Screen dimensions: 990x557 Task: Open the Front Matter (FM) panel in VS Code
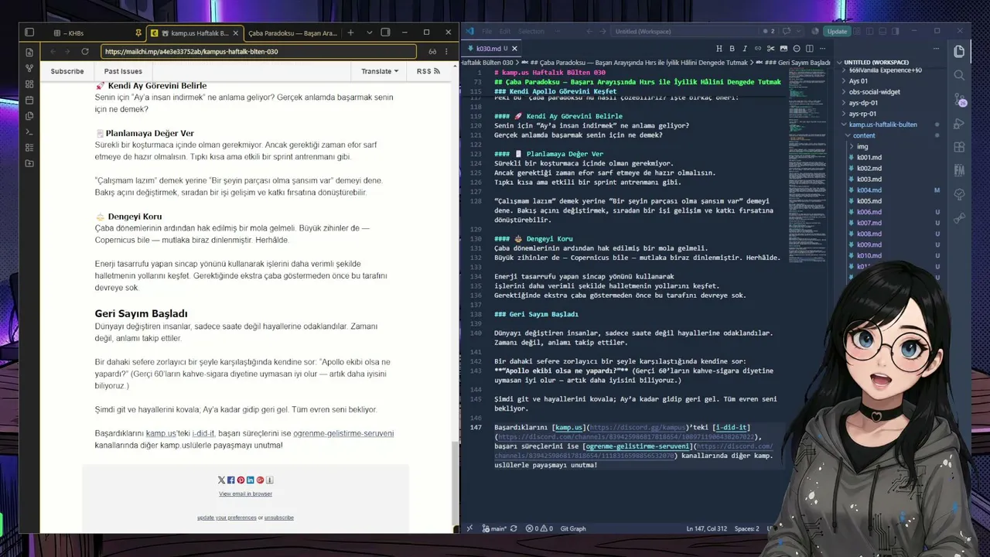pos(959,171)
